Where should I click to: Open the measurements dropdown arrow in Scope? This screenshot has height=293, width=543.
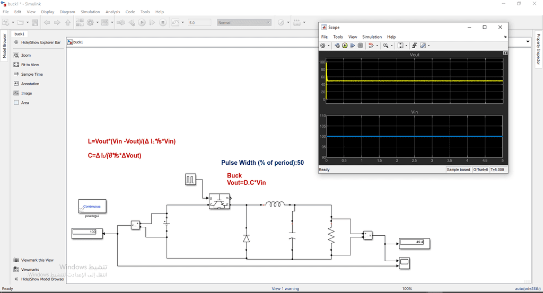pos(428,46)
